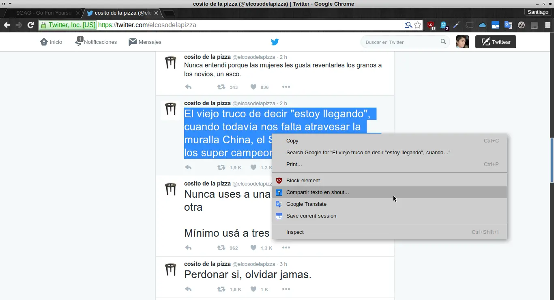
Task: Go back with the browser back arrow
Action: point(7,25)
